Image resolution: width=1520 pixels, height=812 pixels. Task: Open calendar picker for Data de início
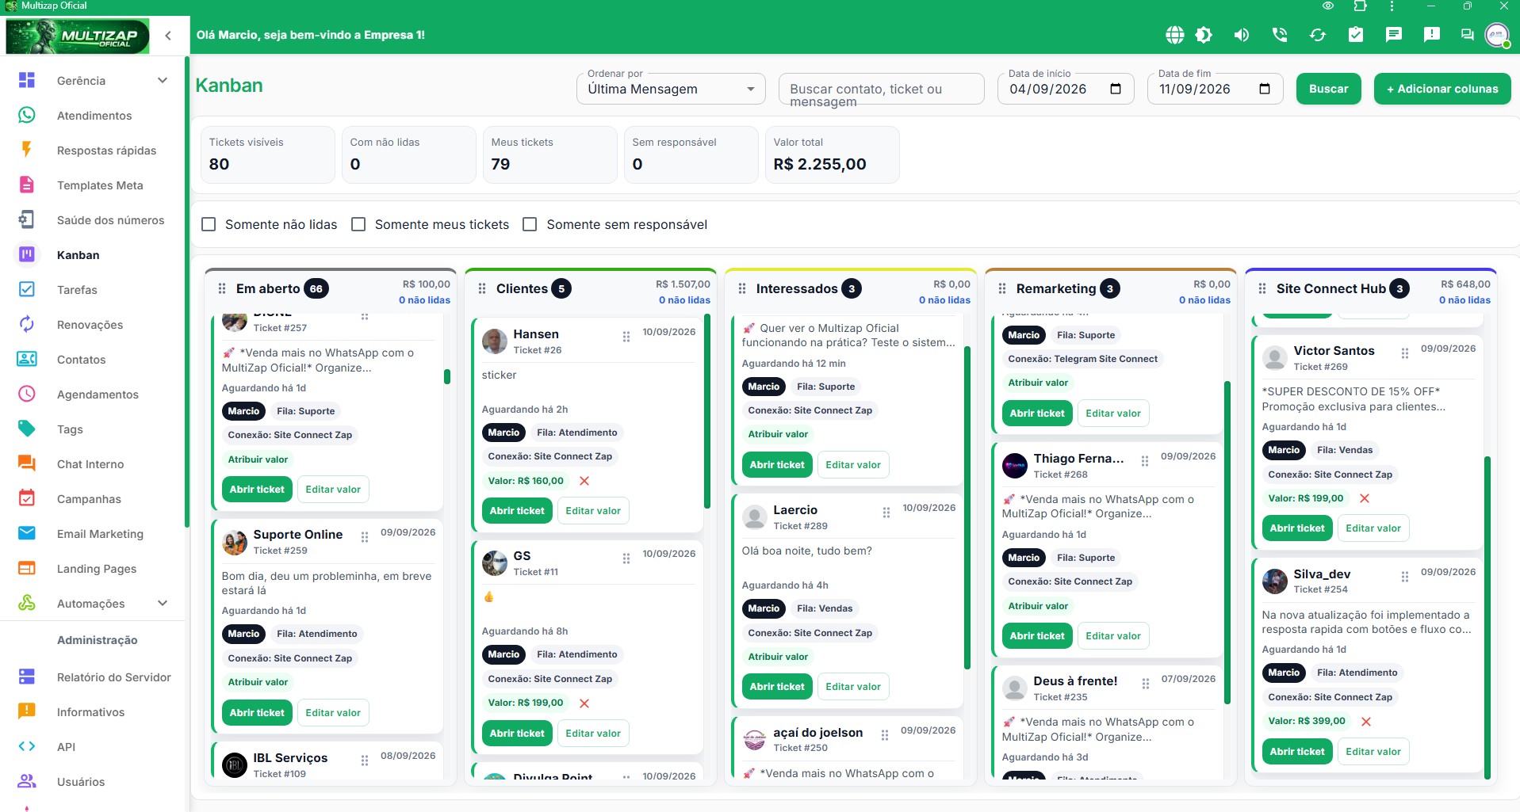pos(1116,89)
